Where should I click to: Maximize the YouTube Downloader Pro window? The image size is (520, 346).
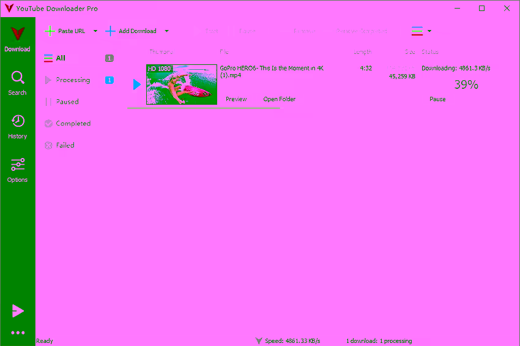(482, 9)
